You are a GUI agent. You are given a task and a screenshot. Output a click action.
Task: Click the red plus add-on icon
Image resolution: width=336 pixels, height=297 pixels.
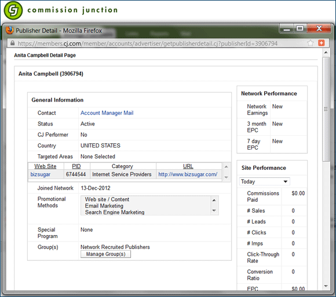[321, 43]
